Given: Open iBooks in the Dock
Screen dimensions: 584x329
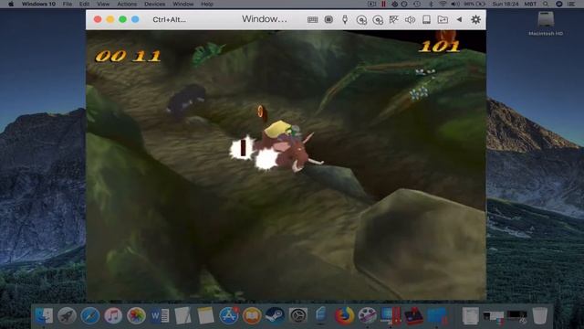Looking at the screenshot, I should tap(252, 316).
